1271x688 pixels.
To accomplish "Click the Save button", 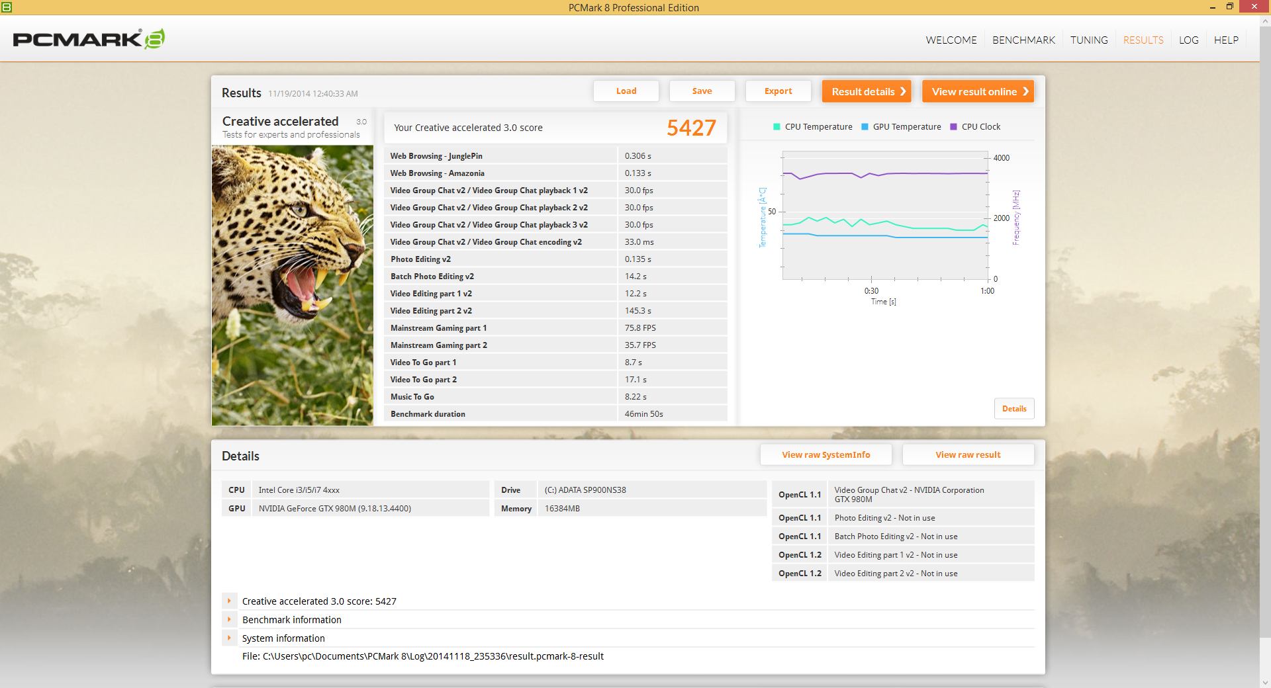I will 702,91.
